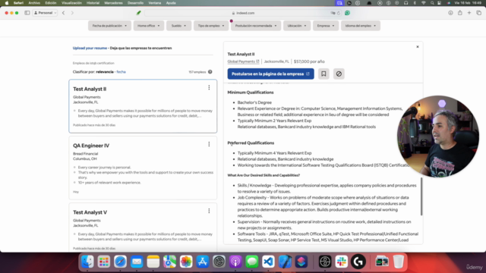This screenshot has width=486, height=273.
Task: Open the Desarrollo menu
Action: (135, 3)
